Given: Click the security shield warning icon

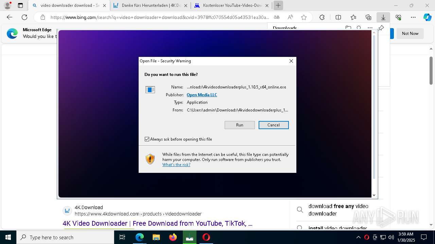Looking at the screenshot, I should click(x=150, y=159).
